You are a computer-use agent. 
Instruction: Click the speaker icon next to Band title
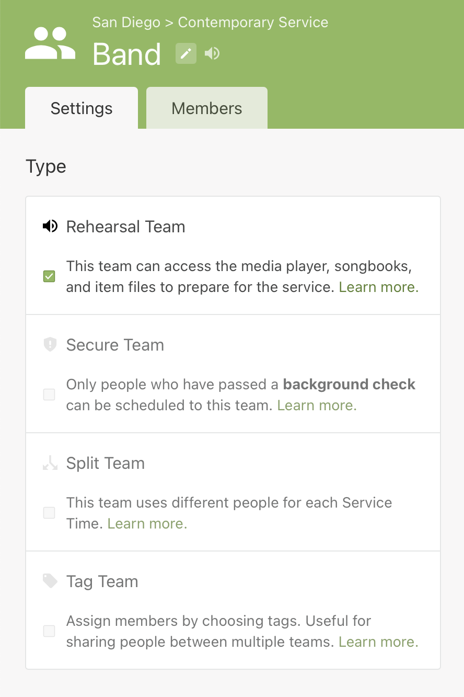point(212,53)
